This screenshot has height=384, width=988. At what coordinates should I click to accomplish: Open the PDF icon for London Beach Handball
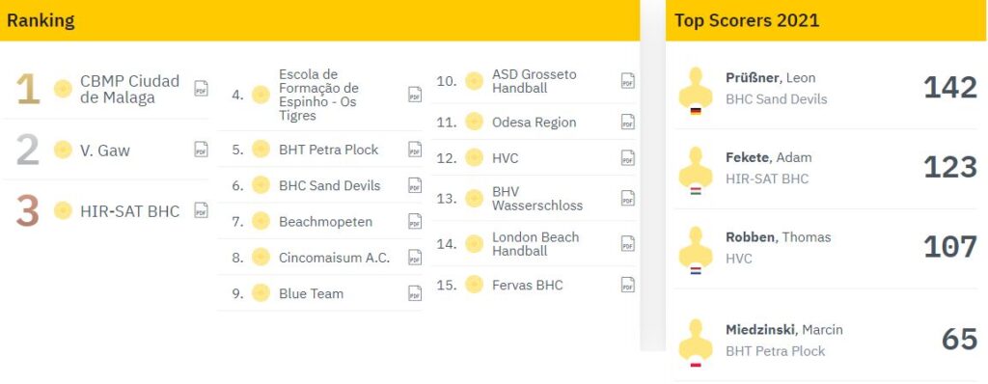[x=628, y=243]
